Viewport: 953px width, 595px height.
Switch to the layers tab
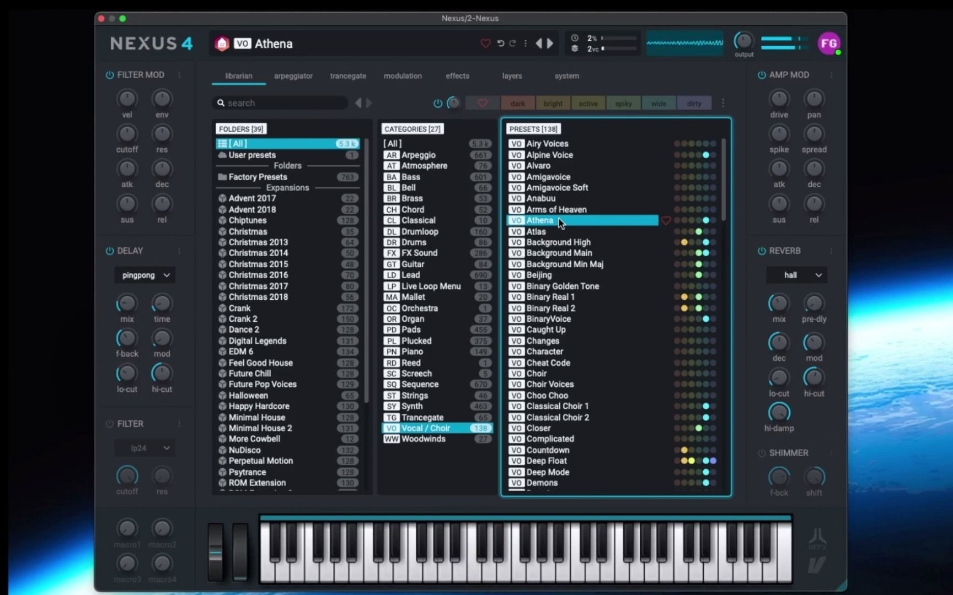pos(512,76)
